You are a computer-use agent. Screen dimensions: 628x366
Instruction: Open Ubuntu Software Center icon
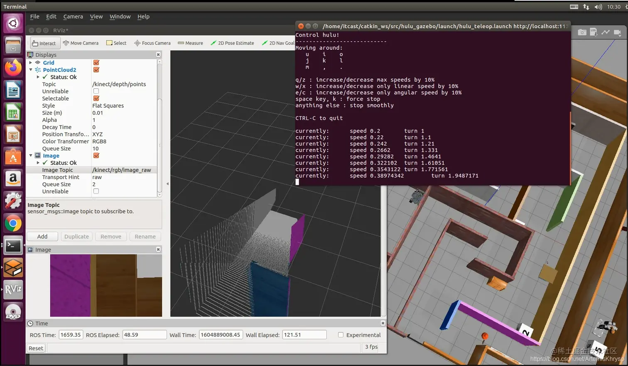pos(13,157)
